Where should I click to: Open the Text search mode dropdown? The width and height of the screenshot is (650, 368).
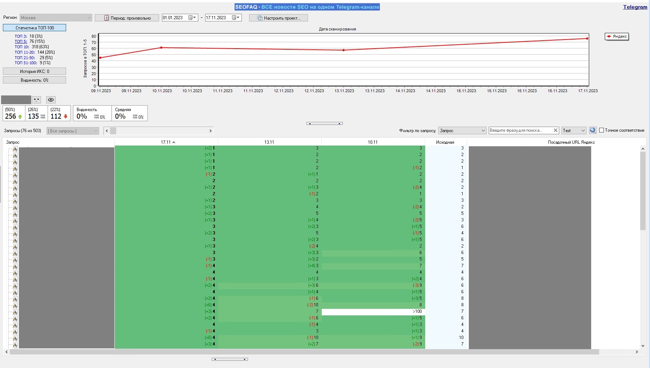coord(574,131)
